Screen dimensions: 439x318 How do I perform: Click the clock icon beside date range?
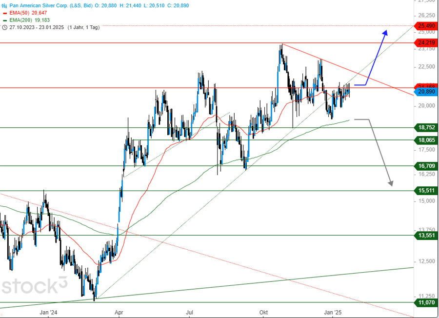[x=4, y=27]
